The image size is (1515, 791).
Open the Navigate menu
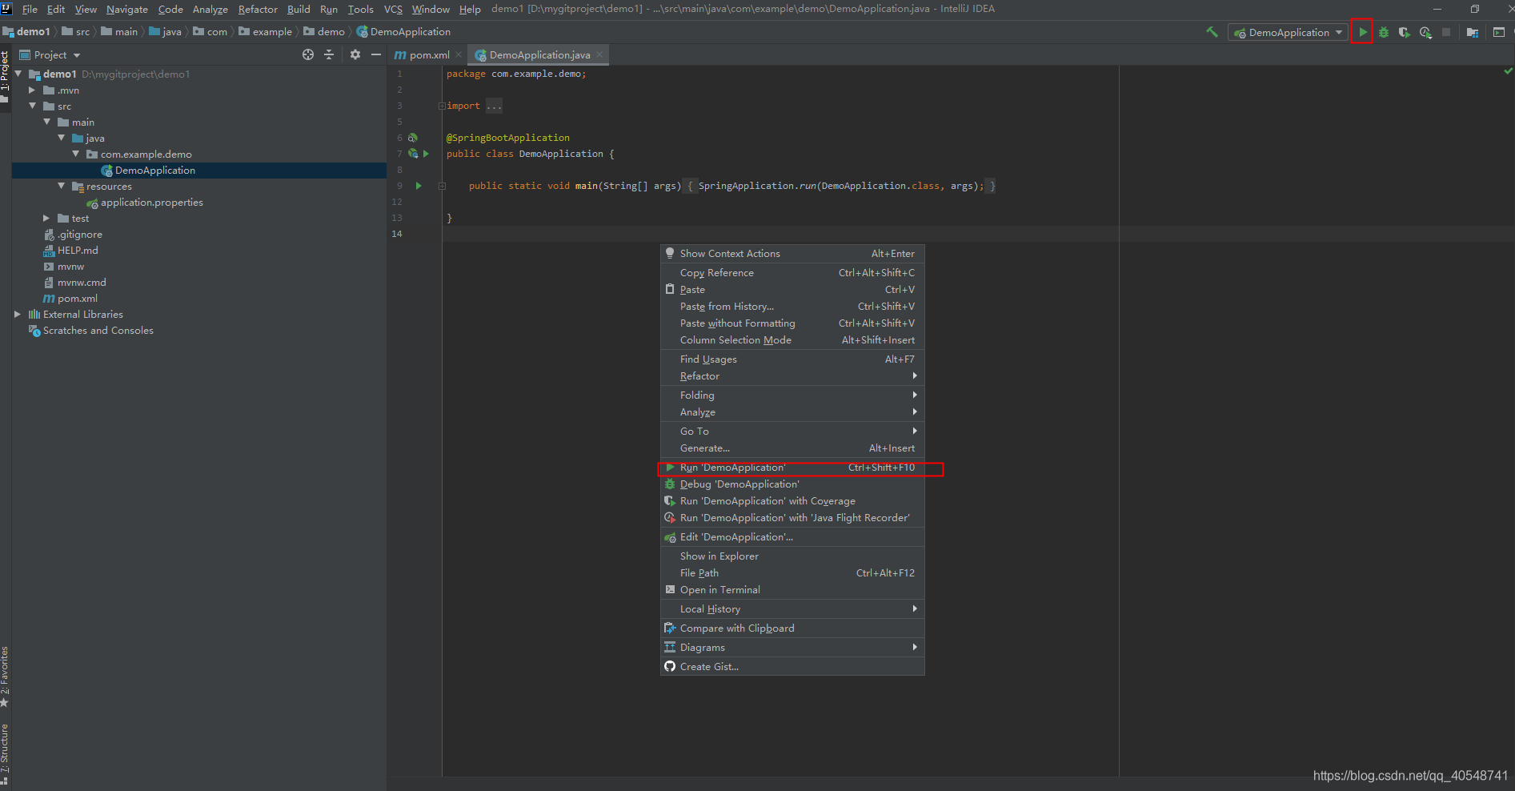tap(127, 9)
